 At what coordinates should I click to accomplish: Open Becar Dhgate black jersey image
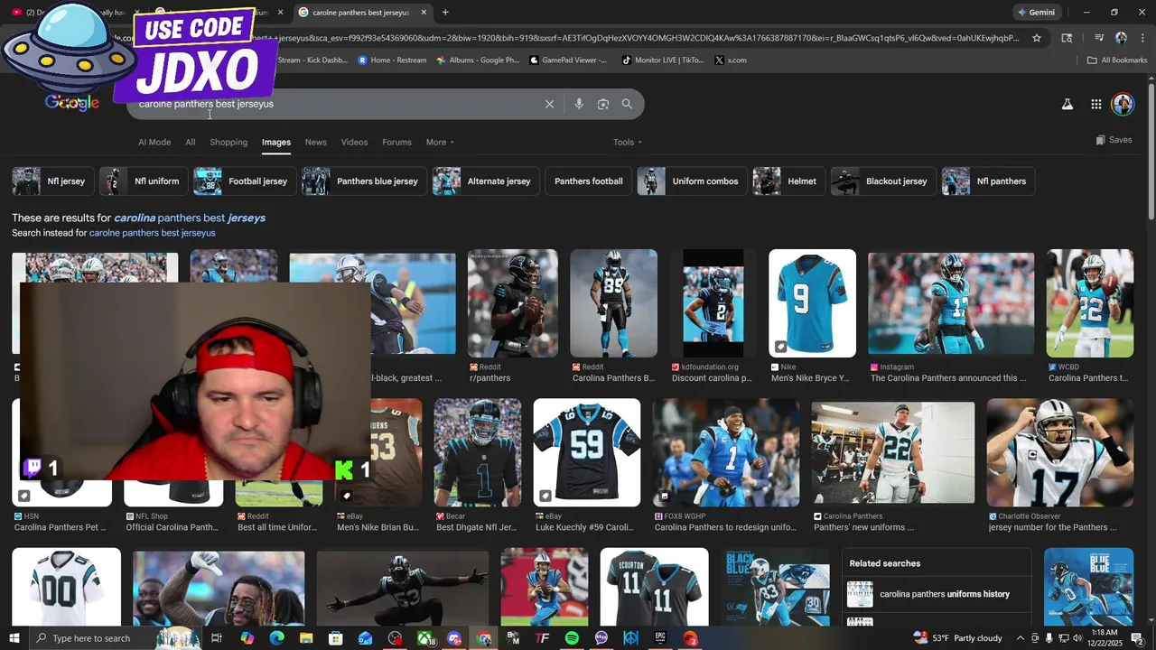[x=478, y=453]
